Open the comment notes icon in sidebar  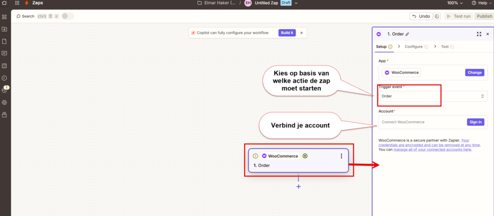point(4,54)
